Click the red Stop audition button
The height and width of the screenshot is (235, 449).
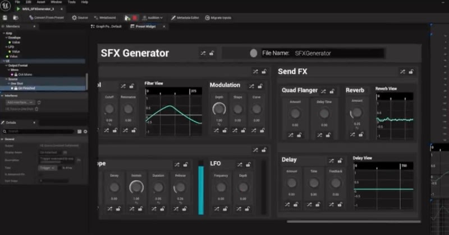click(135, 17)
